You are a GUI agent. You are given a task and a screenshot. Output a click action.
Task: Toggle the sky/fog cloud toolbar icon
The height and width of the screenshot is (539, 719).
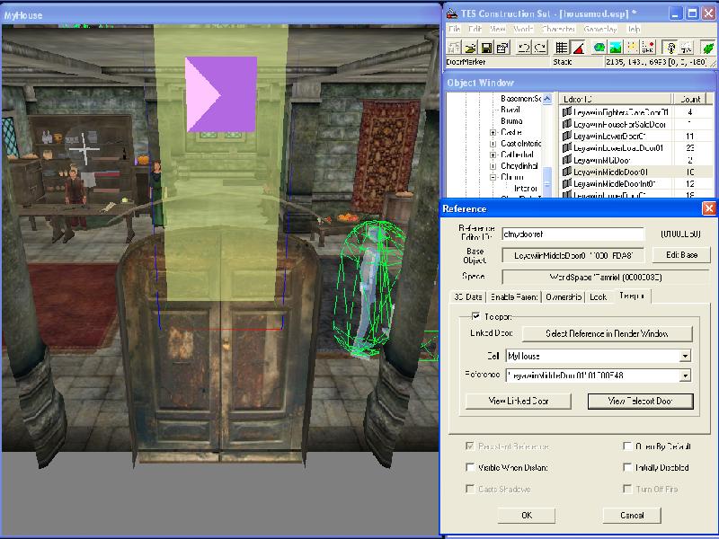click(687, 48)
